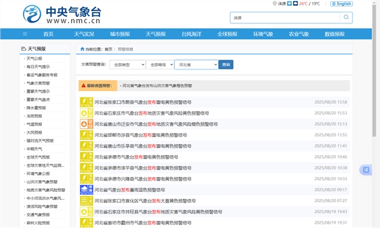Image resolution: width=380 pixels, height=228 pixels.
Task: Click the cloud icon beside 天气预报 sidebar heading
Action: point(23,48)
